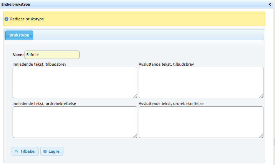Screen dimensions: 275x165
Task: Save changes with the Lagre button
Action: click(52, 151)
